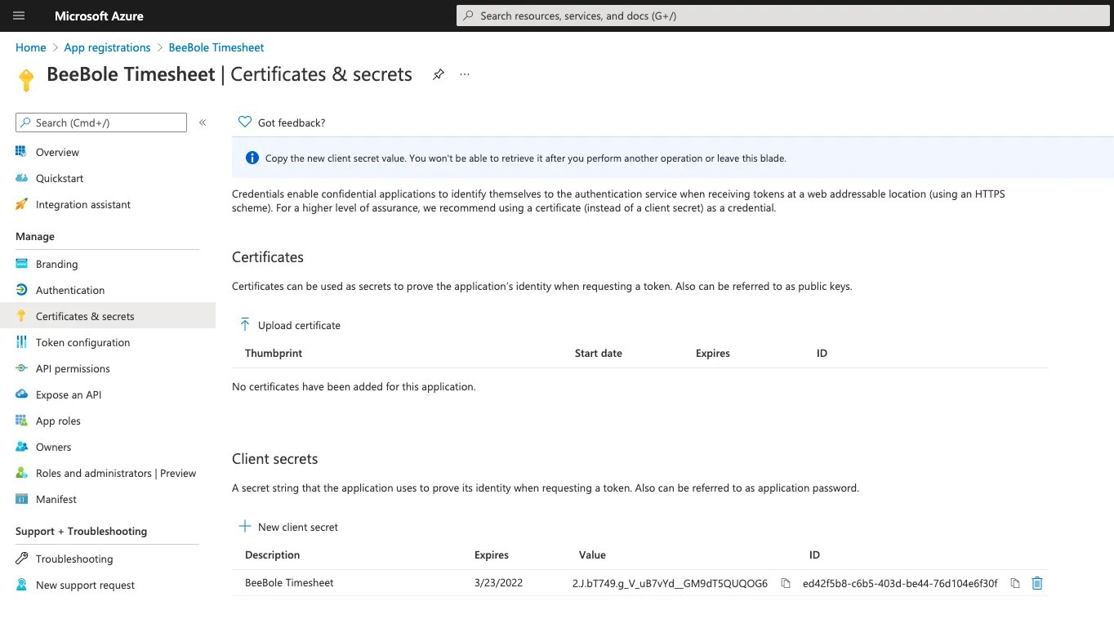Click the blue info icon in banner

(252, 158)
